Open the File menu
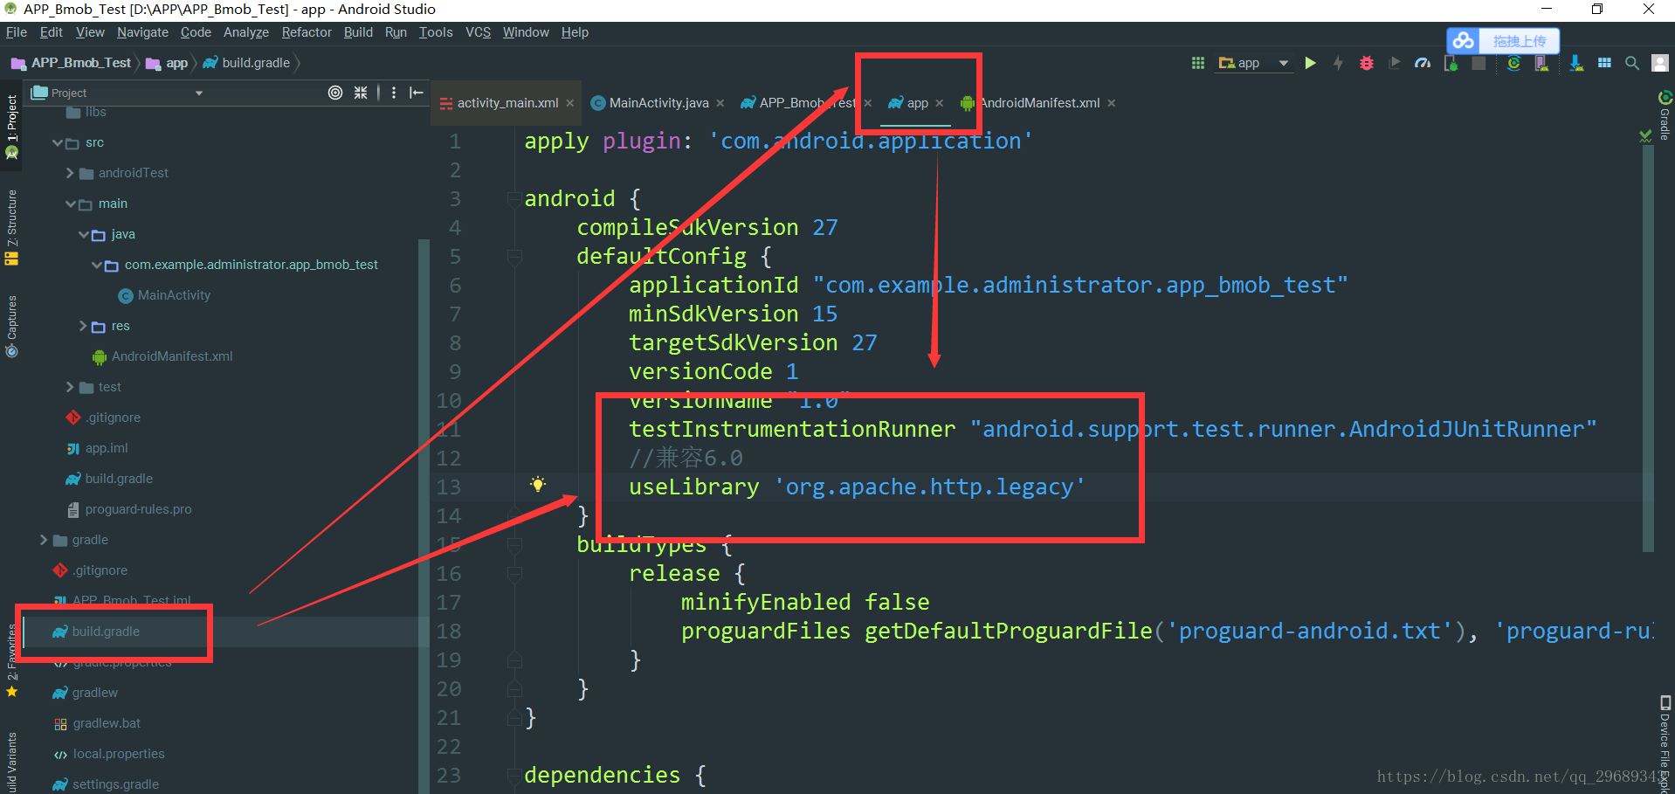Image resolution: width=1675 pixels, height=794 pixels. (17, 32)
